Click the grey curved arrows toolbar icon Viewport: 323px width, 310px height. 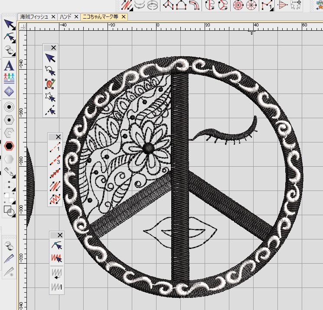tap(140, 5)
